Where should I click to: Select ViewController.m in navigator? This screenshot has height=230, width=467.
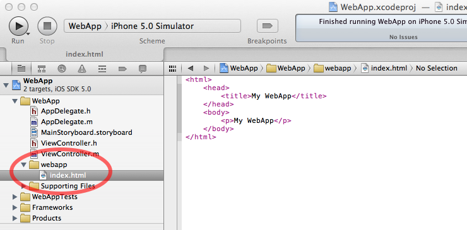(82, 154)
